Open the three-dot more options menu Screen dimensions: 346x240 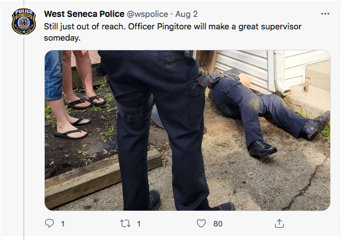[x=325, y=14]
